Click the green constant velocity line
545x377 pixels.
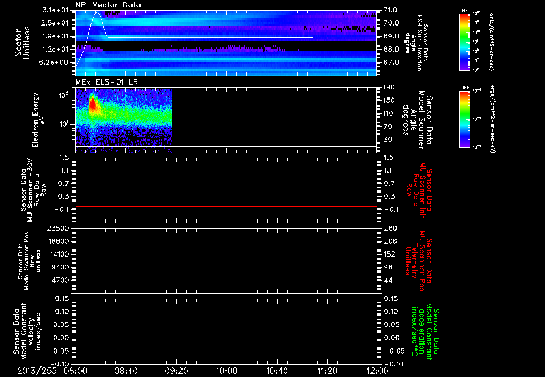click(226, 338)
